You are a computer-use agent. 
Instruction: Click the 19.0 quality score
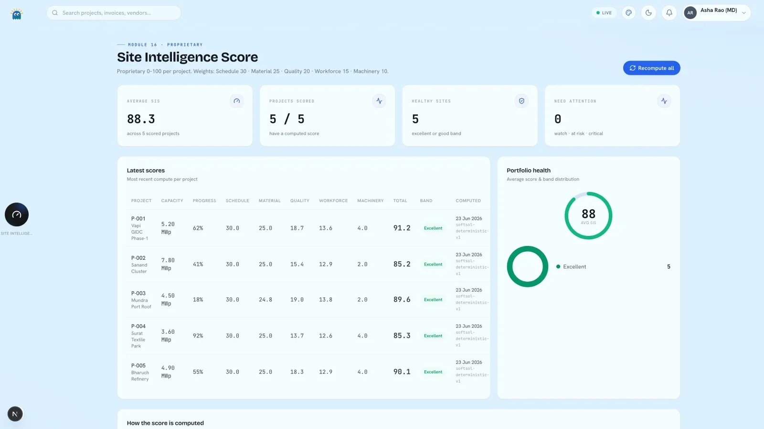click(297, 300)
